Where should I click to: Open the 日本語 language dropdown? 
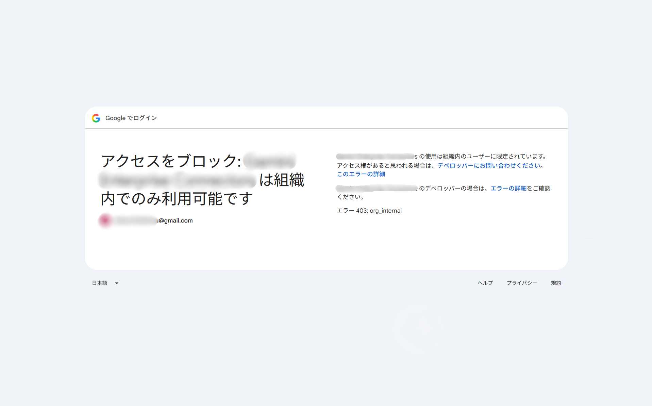point(105,283)
